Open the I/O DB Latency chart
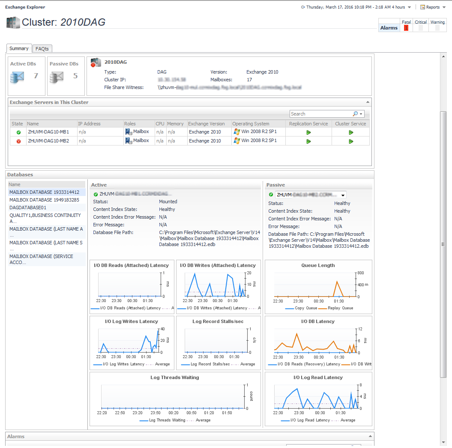This screenshot has width=452, height=448. click(318, 343)
